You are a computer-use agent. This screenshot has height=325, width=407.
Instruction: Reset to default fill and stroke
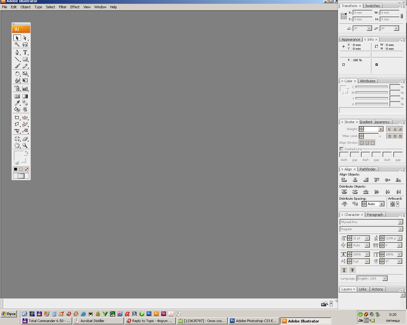16,163
